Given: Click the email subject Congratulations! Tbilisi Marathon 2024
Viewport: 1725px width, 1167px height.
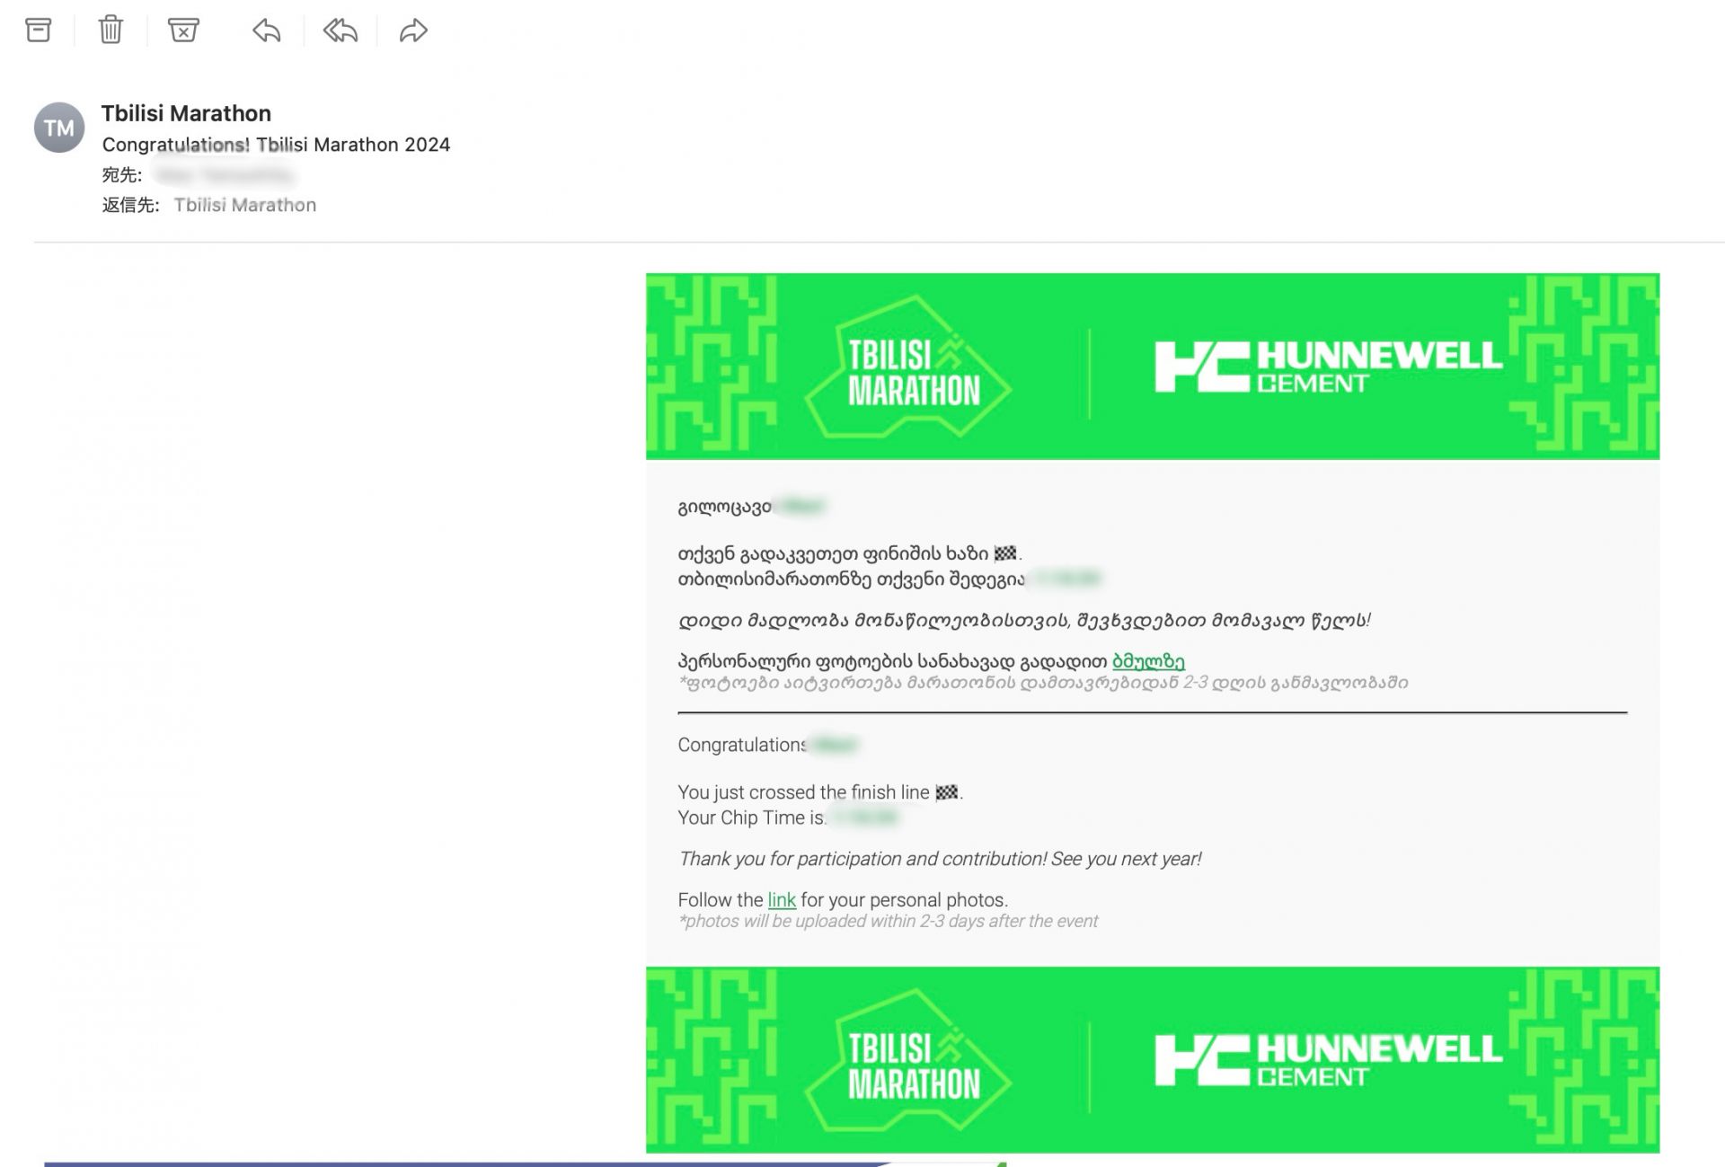Looking at the screenshot, I should tap(276, 145).
